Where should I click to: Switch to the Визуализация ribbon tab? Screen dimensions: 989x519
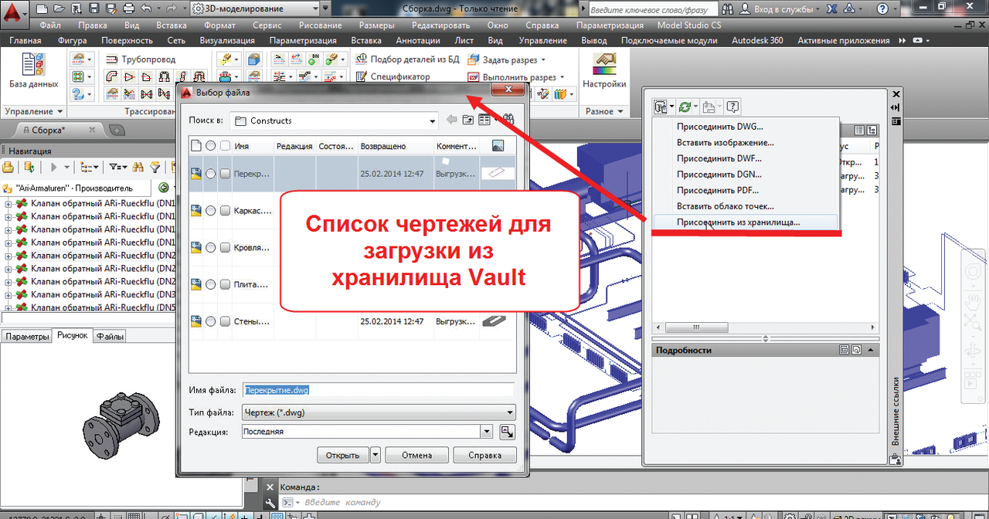[x=227, y=40]
